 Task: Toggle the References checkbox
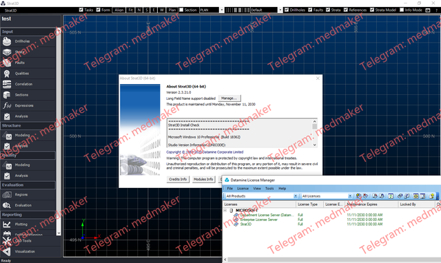click(x=346, y=10)
